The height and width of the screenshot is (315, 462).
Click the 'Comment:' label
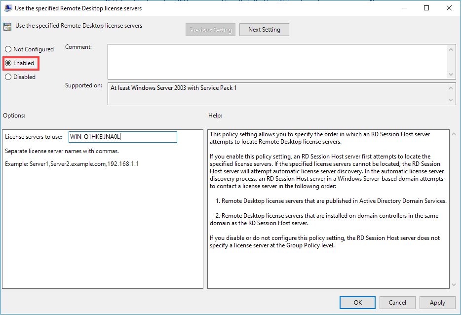coord(78,47)
